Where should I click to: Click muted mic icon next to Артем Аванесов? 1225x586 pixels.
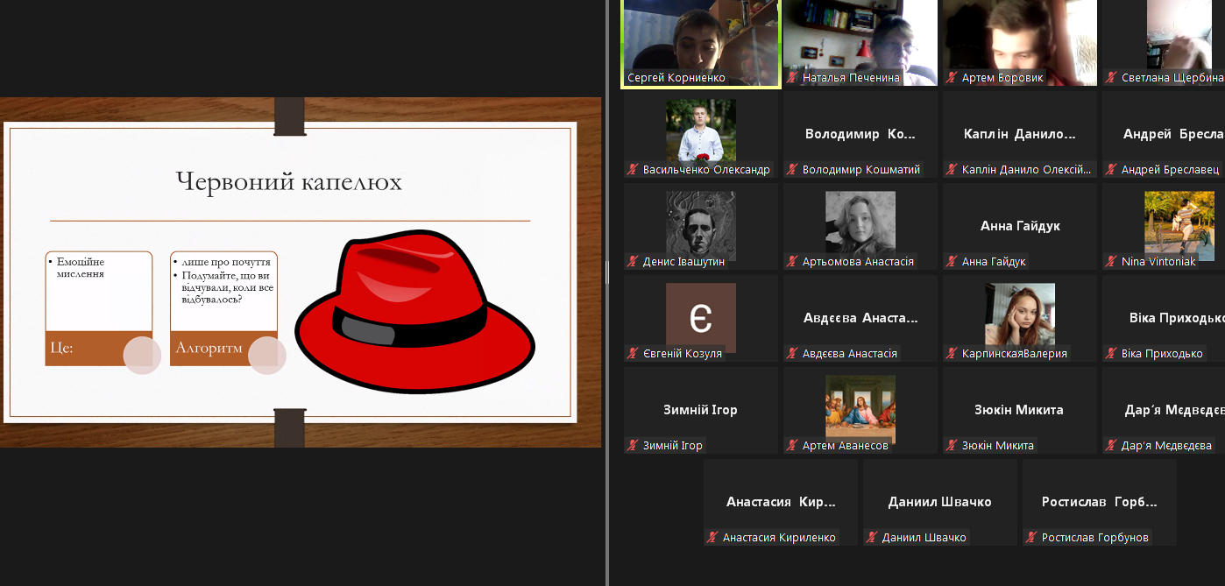pos(792,446)
